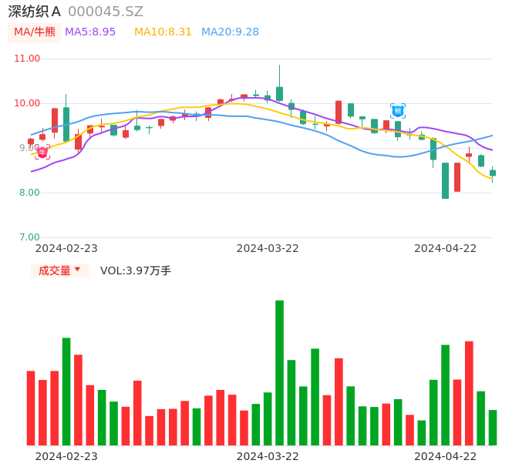Click the VOL:3.97万手 volume readout
529x467 pixels.
pos(136,270)
